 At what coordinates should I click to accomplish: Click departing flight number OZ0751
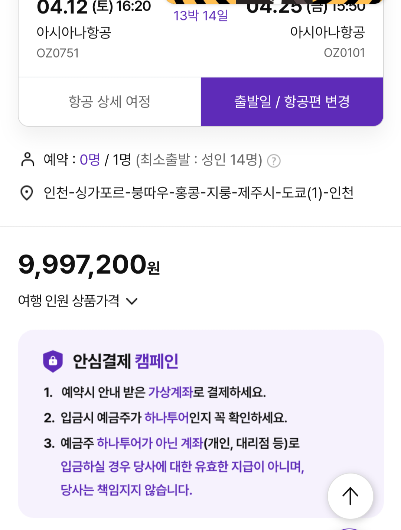tap(58, 53)
